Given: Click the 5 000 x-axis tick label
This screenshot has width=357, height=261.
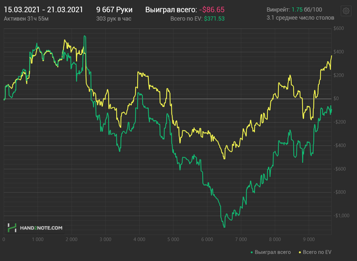Looking at the screenshot, I should point(173,240).
